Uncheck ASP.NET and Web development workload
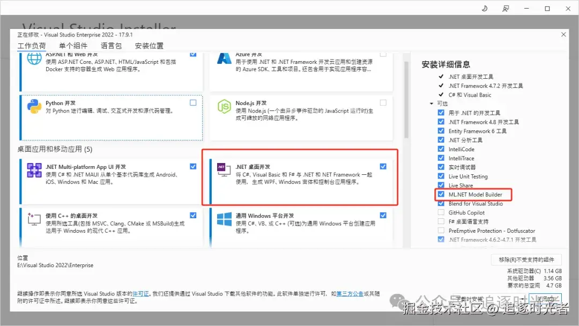The height and width of the screenshot is (326, 579). [x=193, y=54]
